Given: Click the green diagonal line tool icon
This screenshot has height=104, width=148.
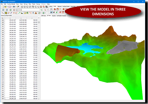Looking at the screenshot, I should 19,13.
